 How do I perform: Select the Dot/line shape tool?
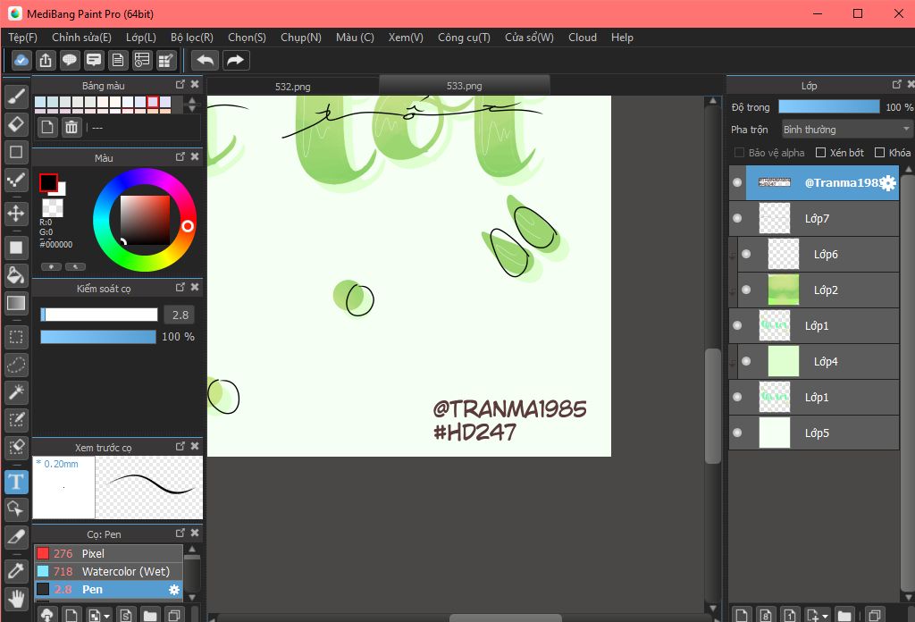coord(16,181)
